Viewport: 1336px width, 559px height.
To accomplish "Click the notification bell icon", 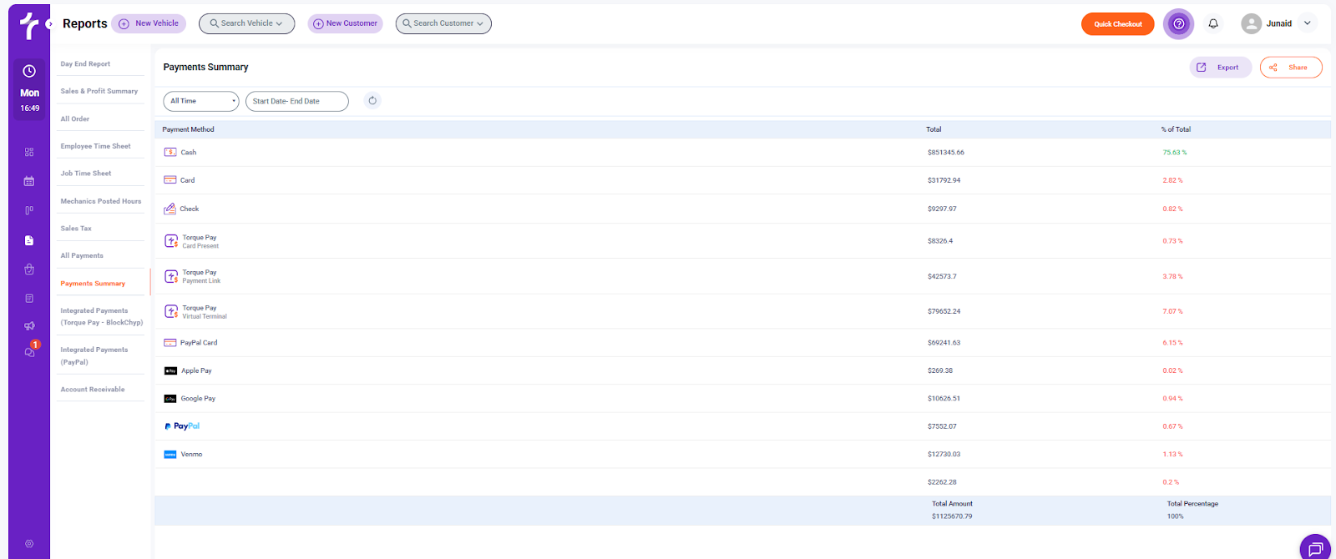I will [1213, 24].
